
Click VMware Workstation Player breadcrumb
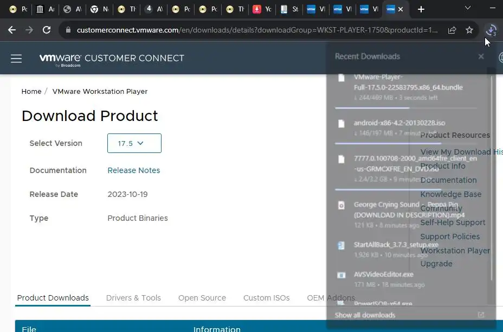pos(100,92)
